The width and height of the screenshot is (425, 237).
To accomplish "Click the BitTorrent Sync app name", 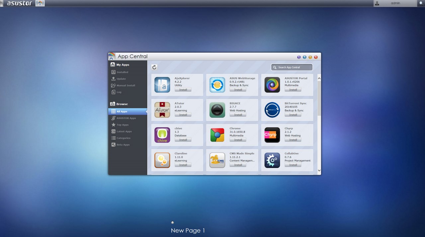I will (296, 103).
